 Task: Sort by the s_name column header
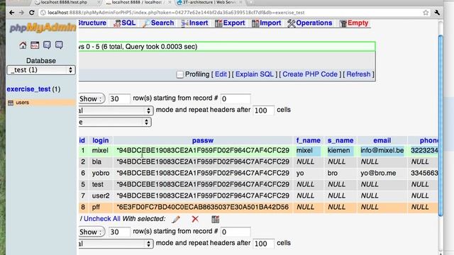click(x=340, y=140)
